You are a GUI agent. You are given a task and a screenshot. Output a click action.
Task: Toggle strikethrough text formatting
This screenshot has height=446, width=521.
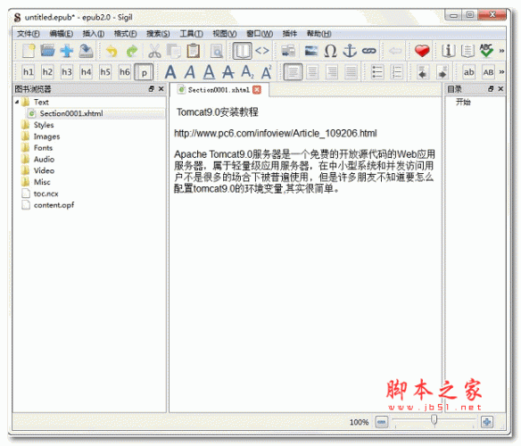(x=228, y=72)
